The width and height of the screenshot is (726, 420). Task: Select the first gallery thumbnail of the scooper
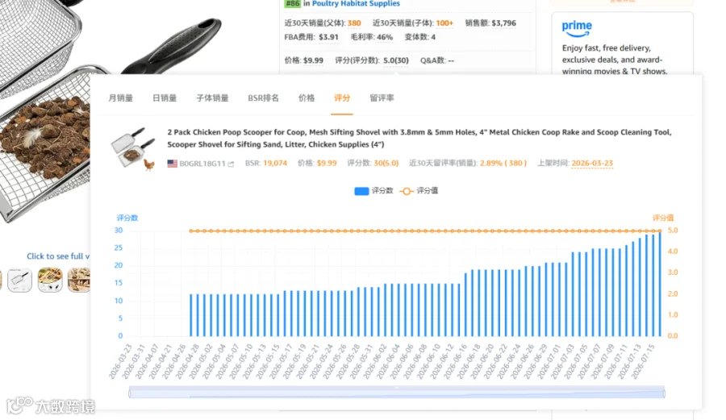coord(20,280)
